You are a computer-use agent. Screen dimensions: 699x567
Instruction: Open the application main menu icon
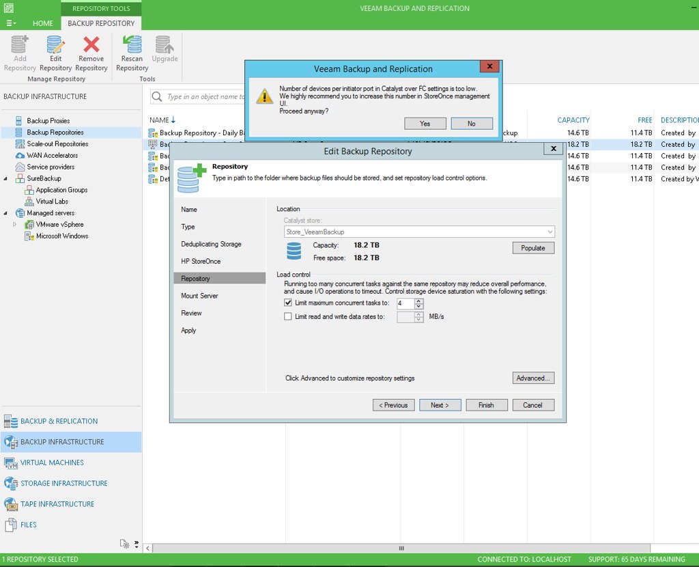11,23
